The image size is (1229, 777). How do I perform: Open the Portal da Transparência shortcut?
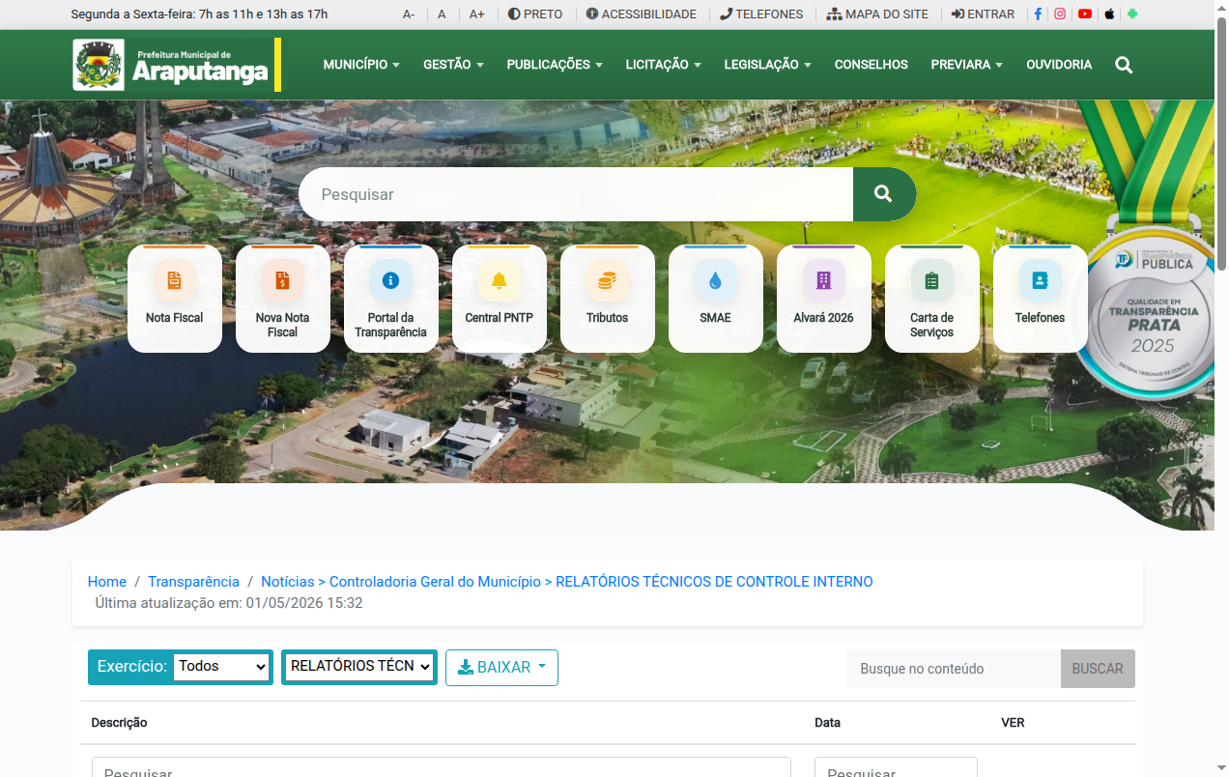pyautogui.click(x=391, y=299)
